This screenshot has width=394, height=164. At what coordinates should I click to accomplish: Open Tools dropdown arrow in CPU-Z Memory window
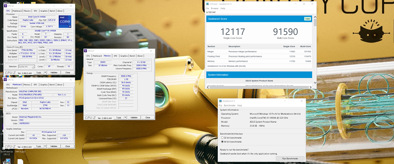[x=125, y=118]
